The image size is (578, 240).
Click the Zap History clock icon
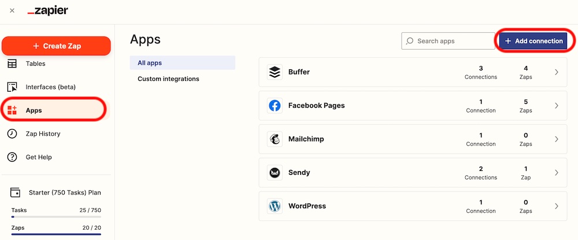(12, 134)
